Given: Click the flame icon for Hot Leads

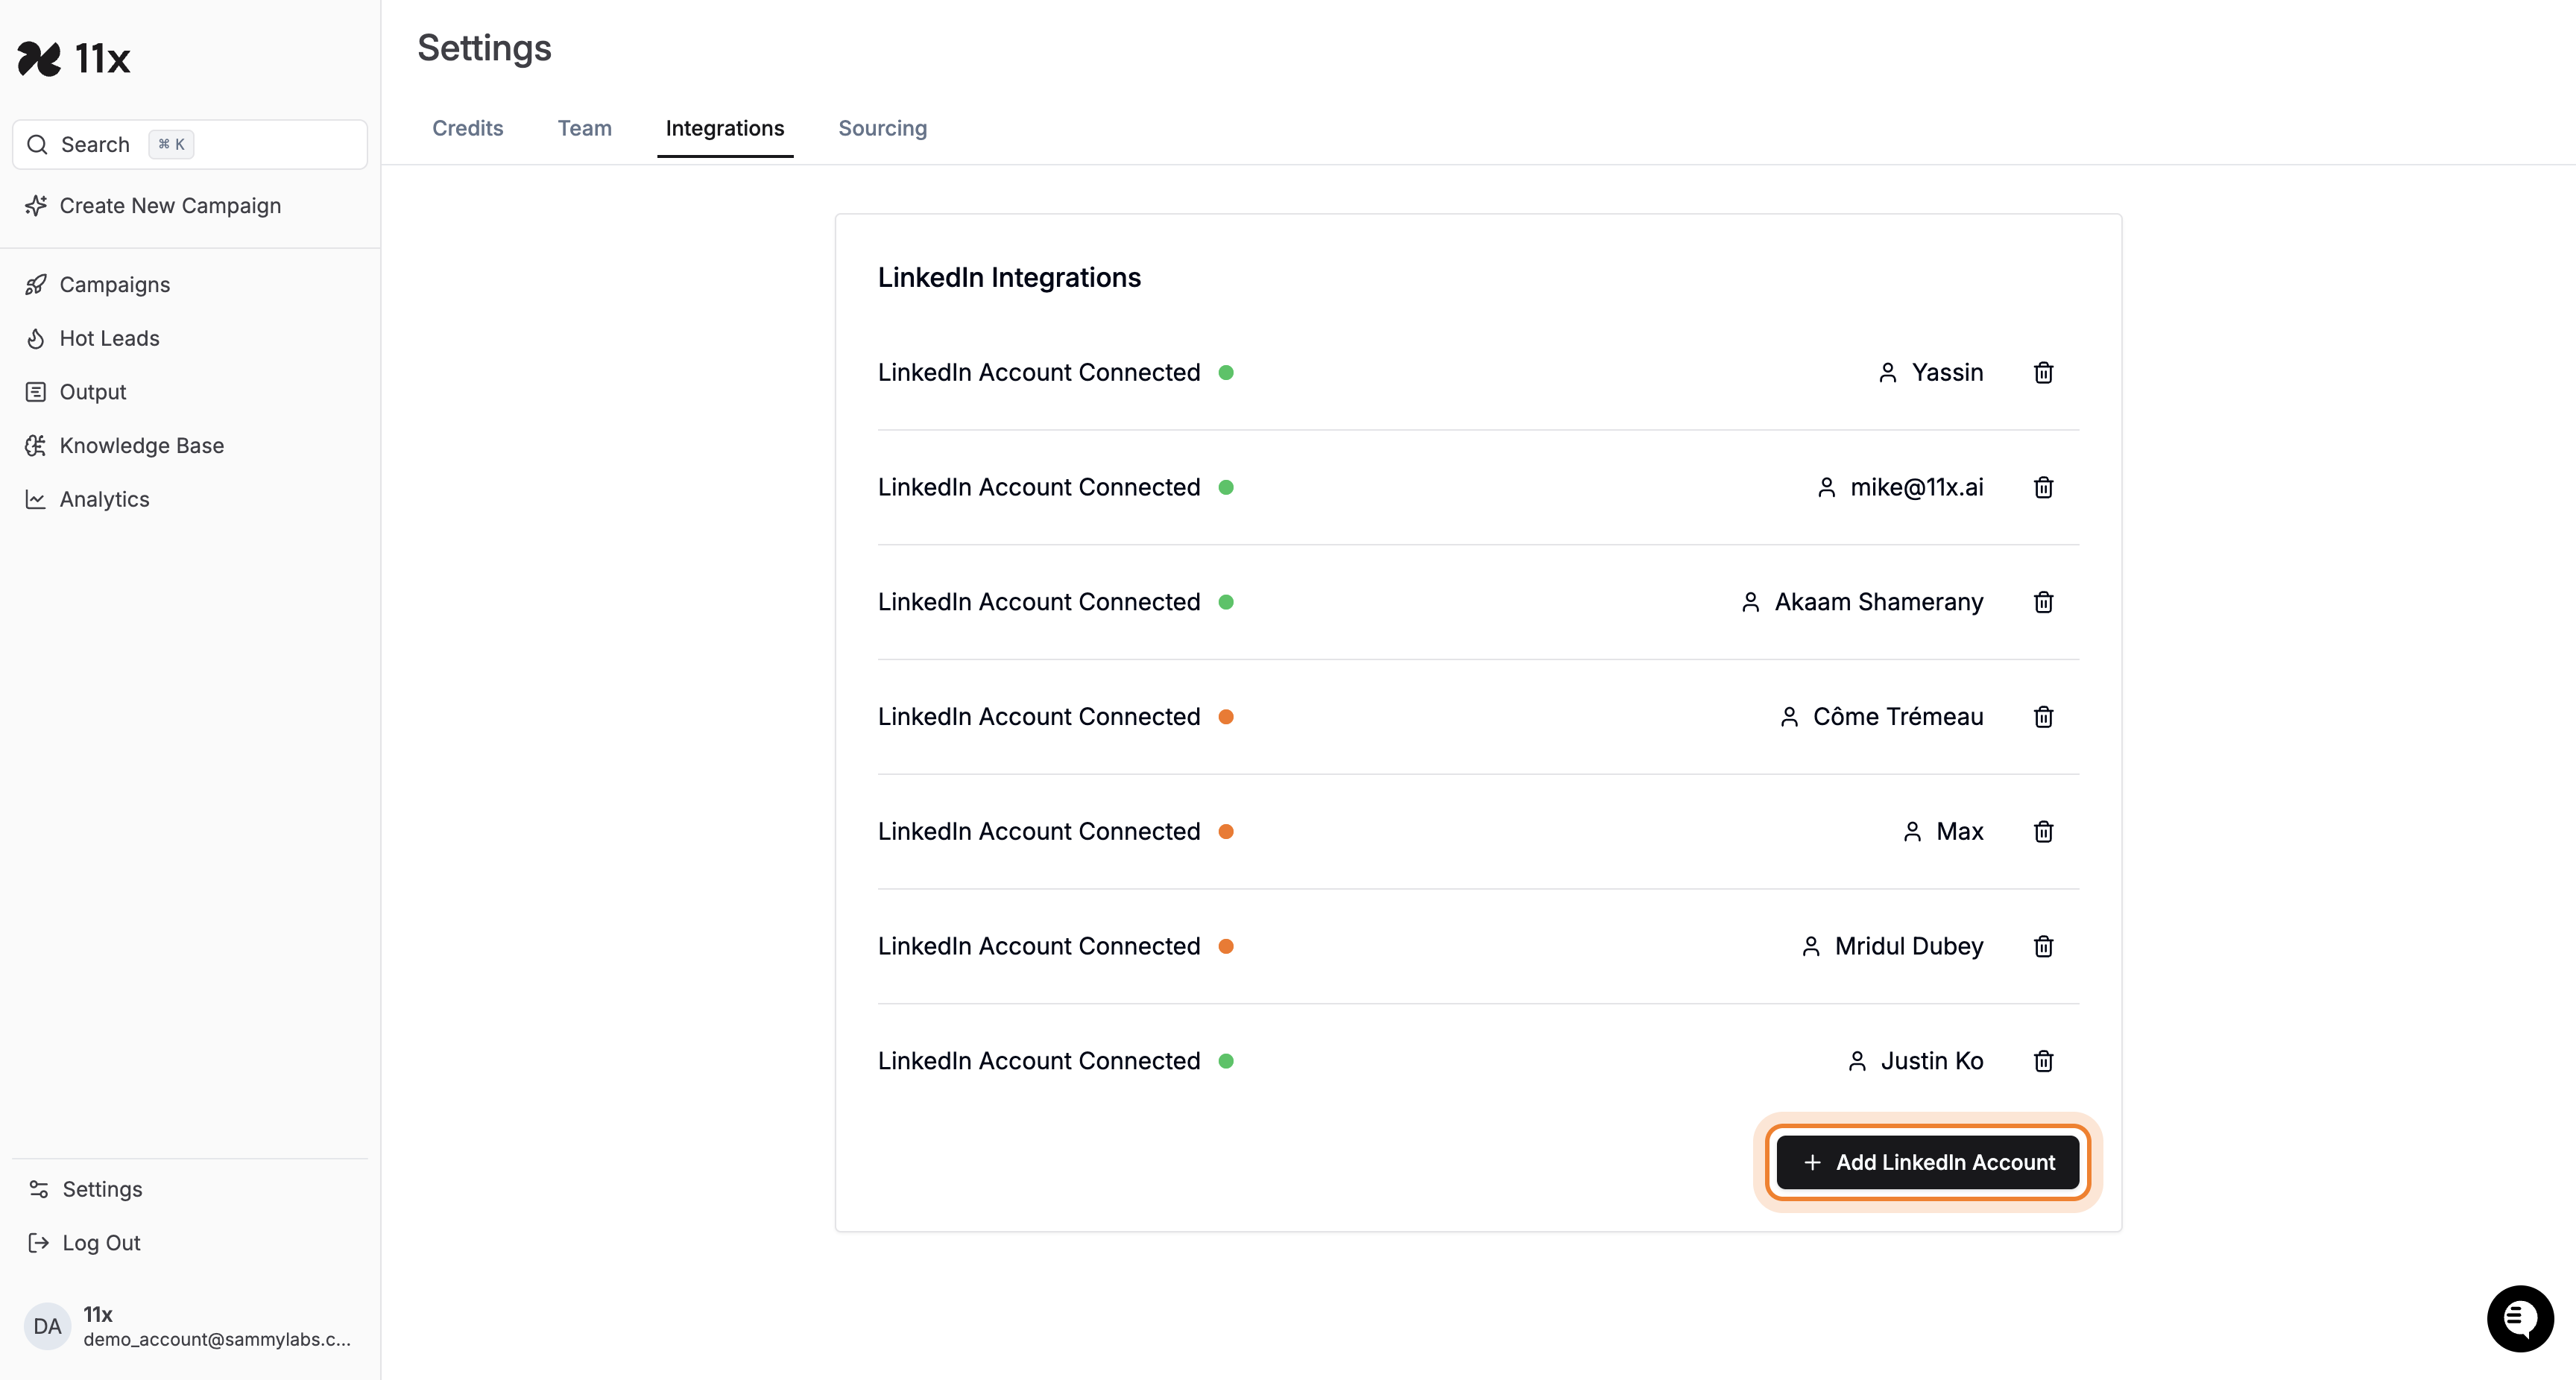Looking at the screenshot, I should coord(36,339).
